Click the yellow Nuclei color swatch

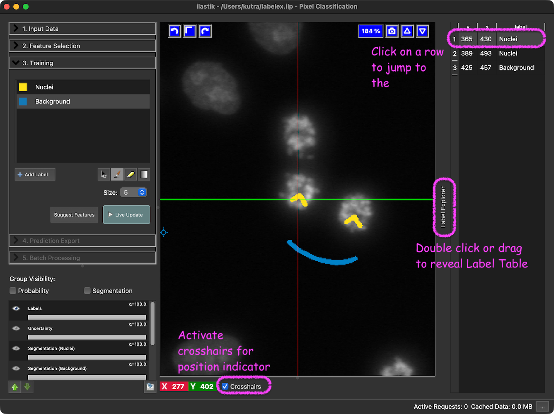pyautogui.click(x=23, y=87)
